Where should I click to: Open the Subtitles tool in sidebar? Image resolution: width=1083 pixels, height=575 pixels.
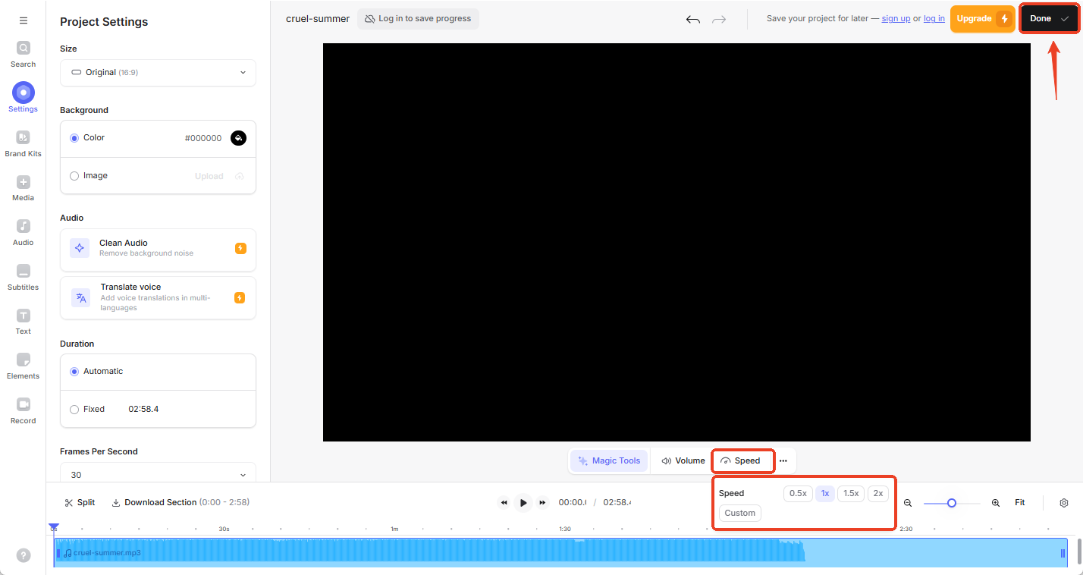click(x=23, y=276)
